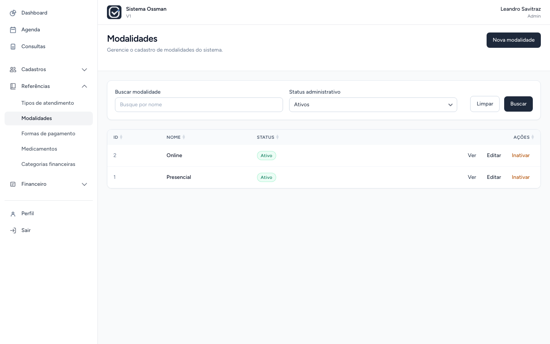Click the Cadastros people icon

point(13,70)
